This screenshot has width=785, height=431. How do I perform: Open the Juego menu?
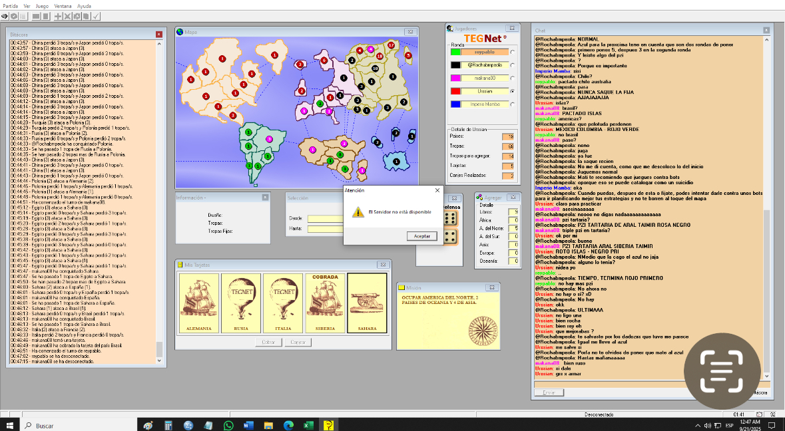[x=42, y=5]
